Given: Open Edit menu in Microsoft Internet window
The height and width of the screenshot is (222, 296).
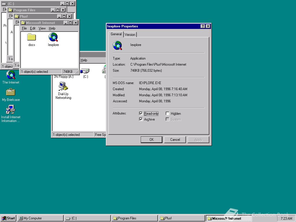Looking at the screenshot, I should tap(33, 28).
